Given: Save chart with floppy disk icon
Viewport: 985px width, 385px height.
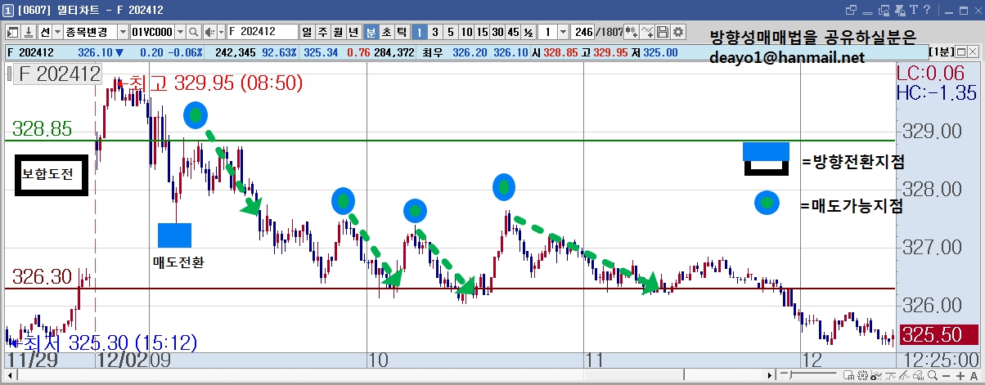Looking at the screenshot, I should coord(662,32).
